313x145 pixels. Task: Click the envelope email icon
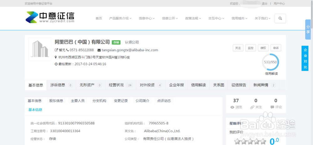click(99, 50)
